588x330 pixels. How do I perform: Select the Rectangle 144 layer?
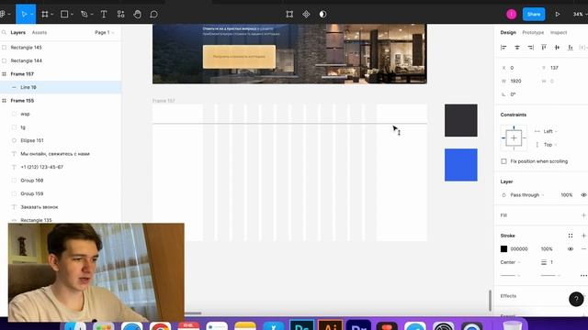61,60
